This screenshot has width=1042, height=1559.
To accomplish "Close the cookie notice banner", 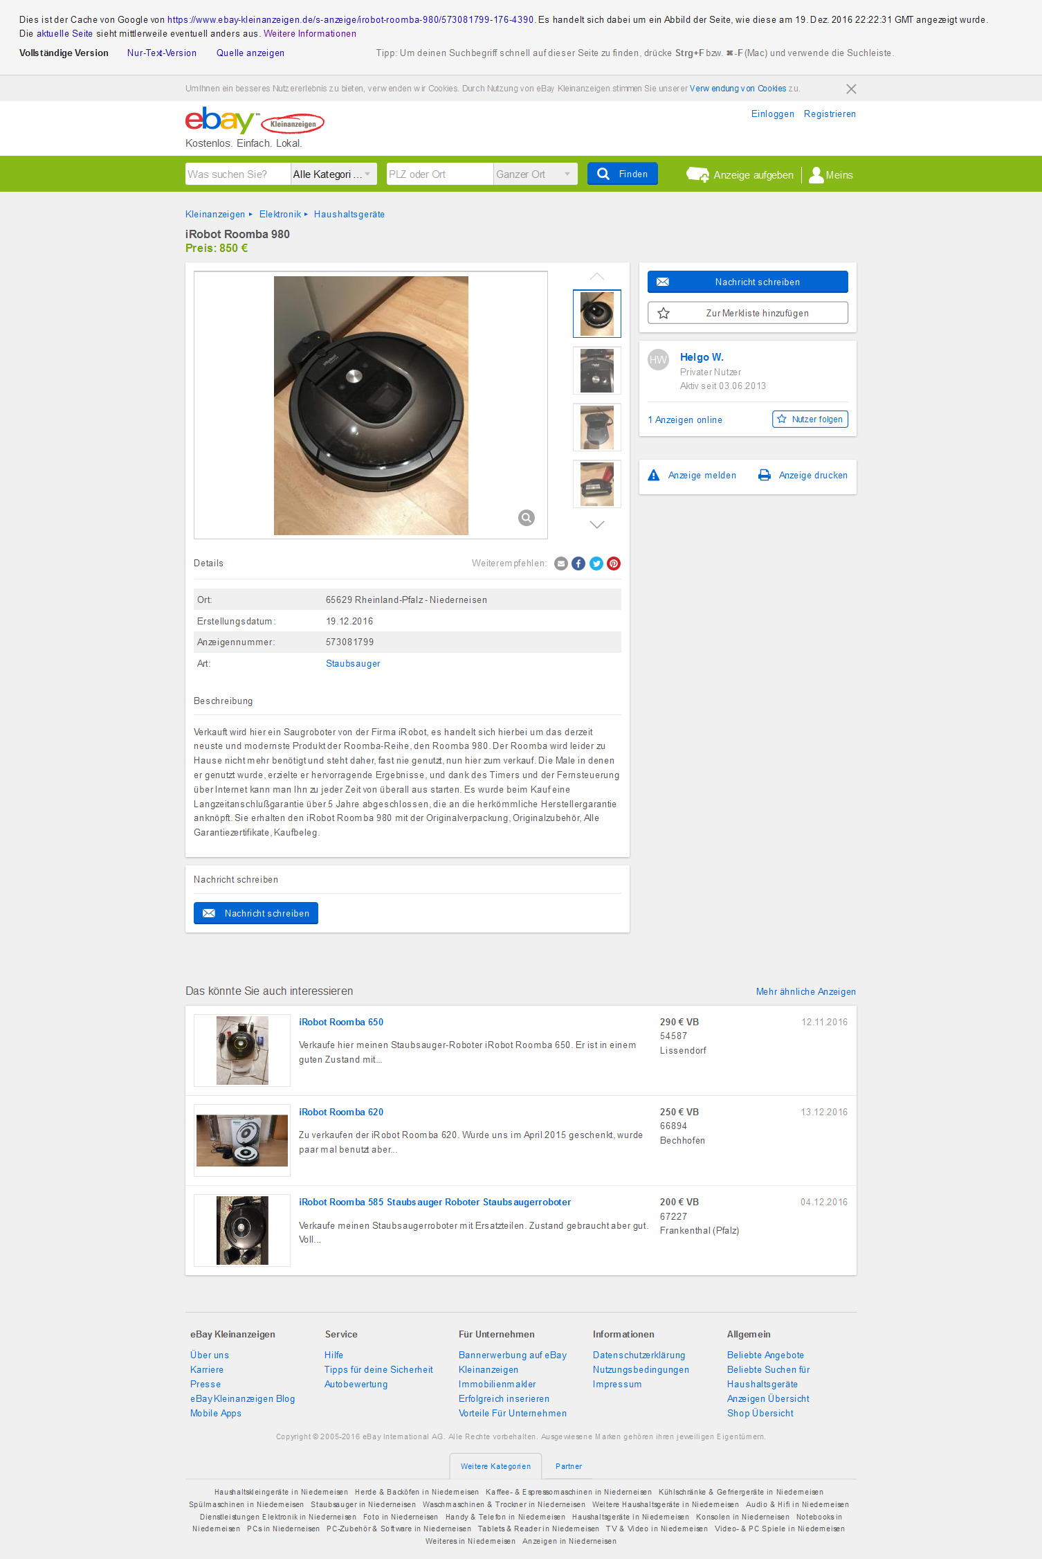I will pyautogui.click(x=851, y=89).
